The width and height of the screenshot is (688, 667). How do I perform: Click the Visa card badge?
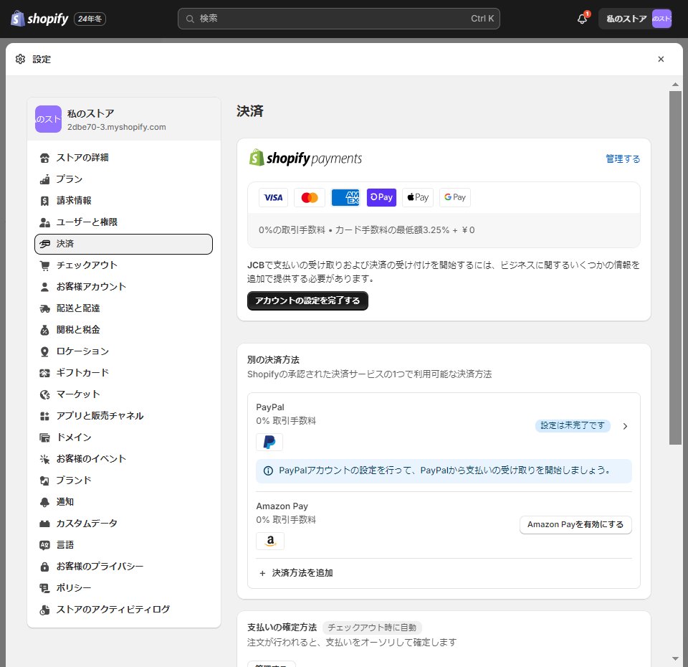[273, 198]
